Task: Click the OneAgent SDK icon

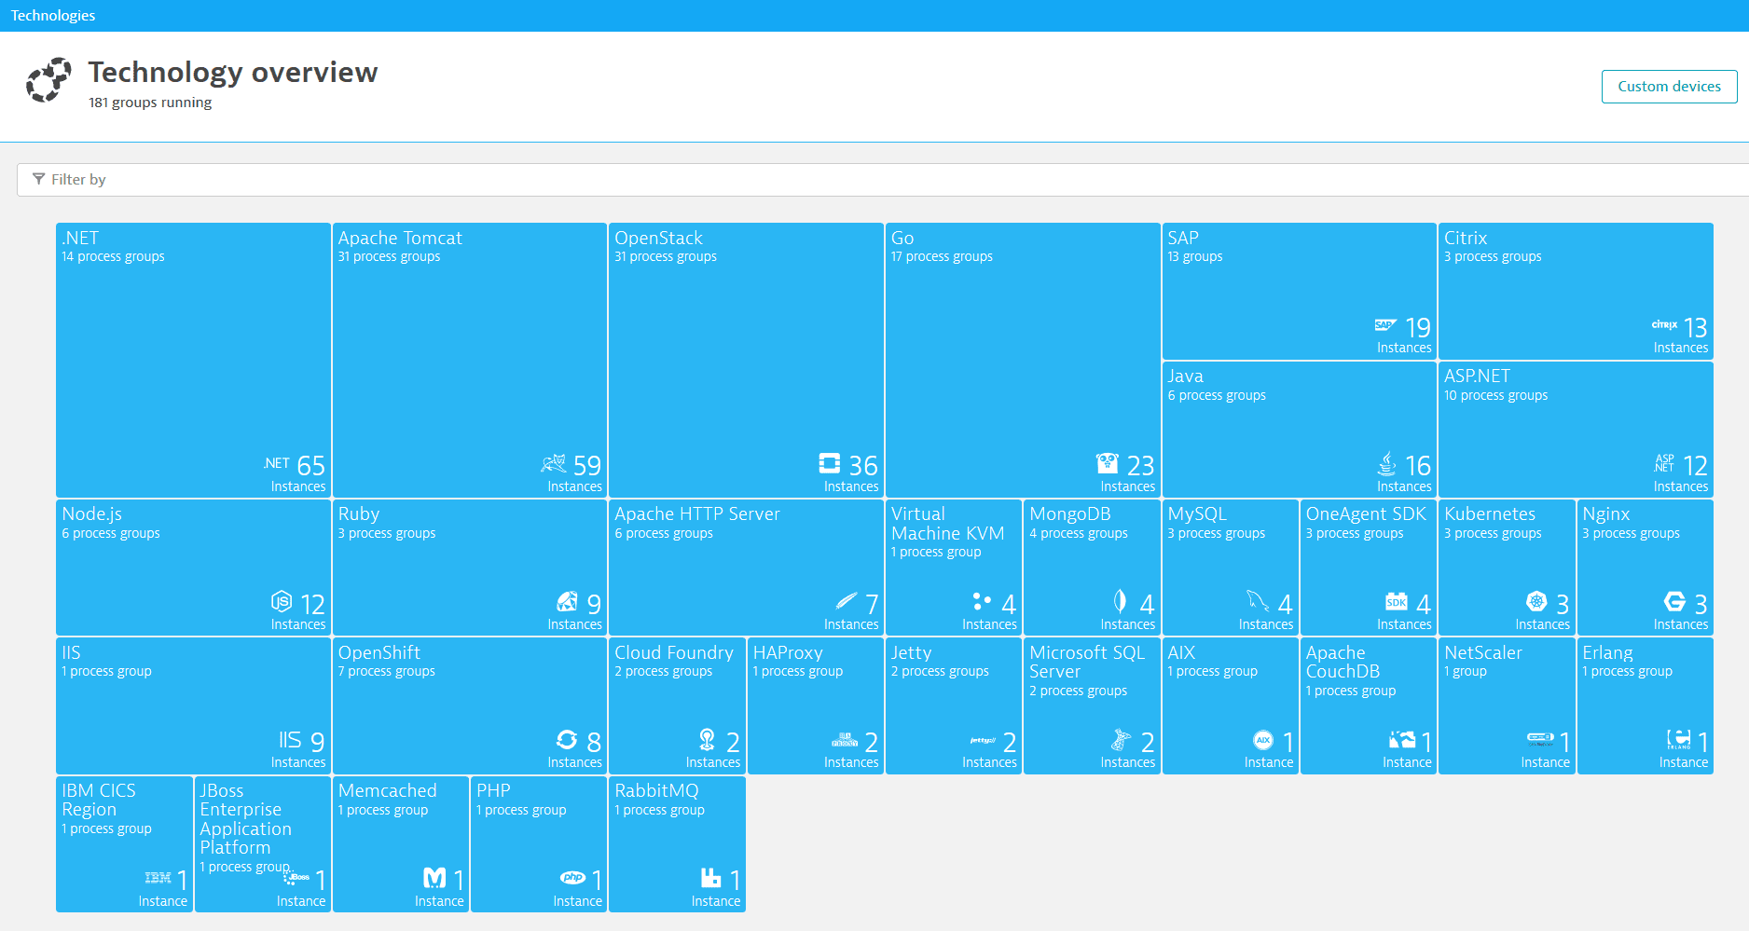Action: 1397,602
